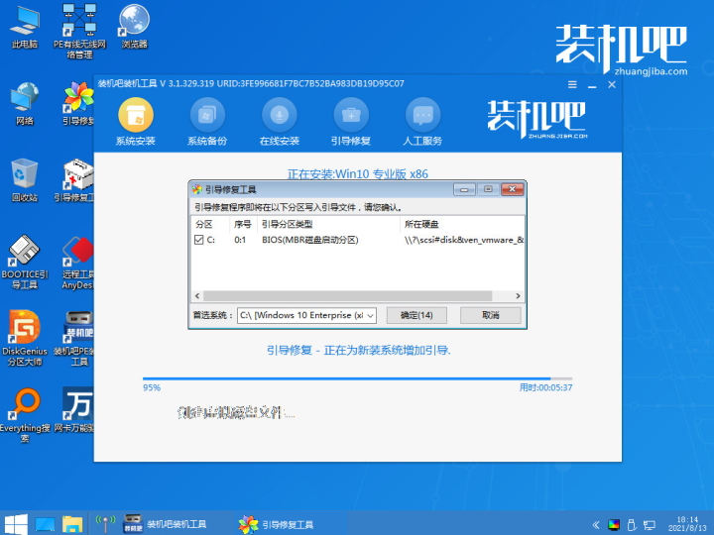Open the 引导修复 toolbox icon

pos(351,115)
